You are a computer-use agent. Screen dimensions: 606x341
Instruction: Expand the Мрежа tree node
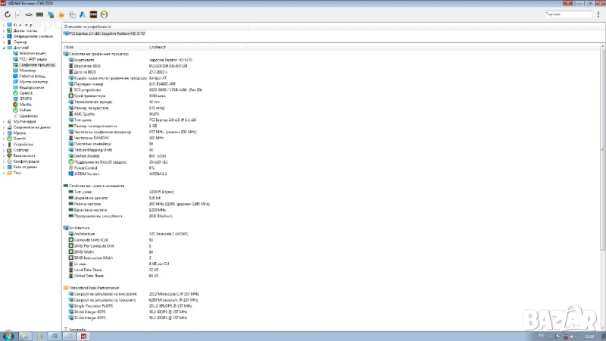4,133
